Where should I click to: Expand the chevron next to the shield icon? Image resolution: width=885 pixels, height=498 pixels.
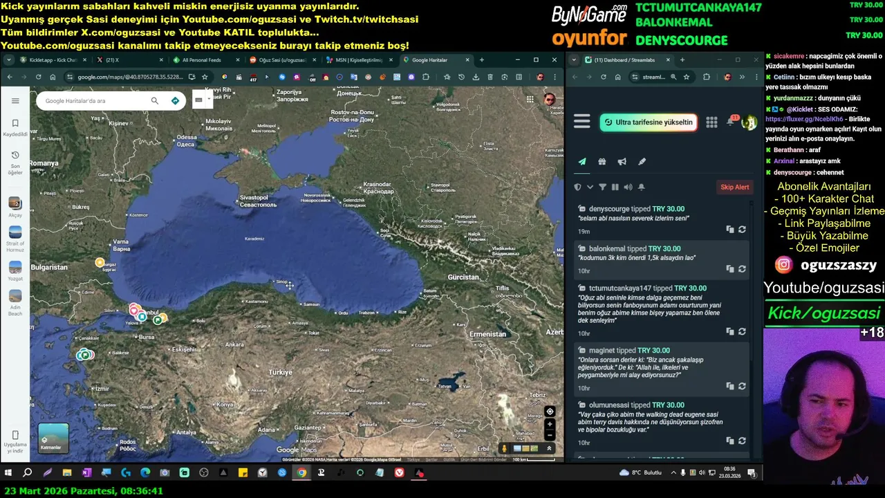coord(590,187)
